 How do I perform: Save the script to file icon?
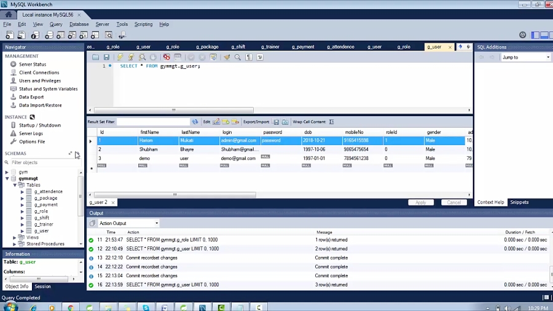(x=106, y=57)
